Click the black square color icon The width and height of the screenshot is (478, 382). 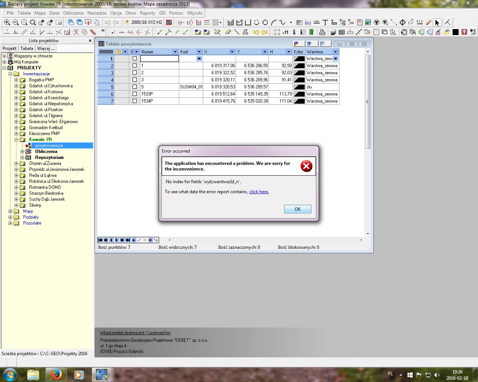[455, 32]
